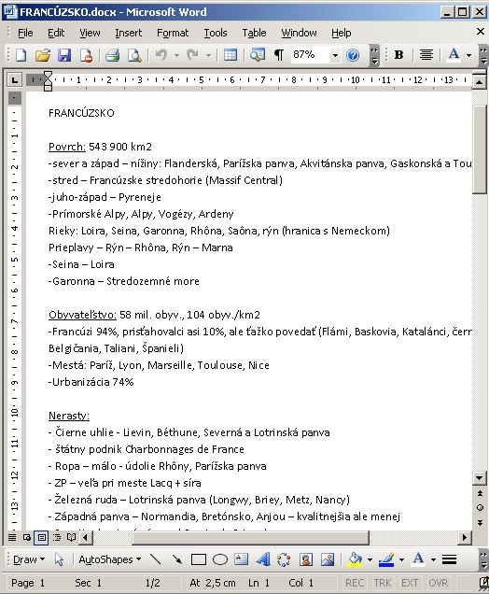Switch to Print Layout view
Viewport: 489px width, 594px height.
coord(42,537)
